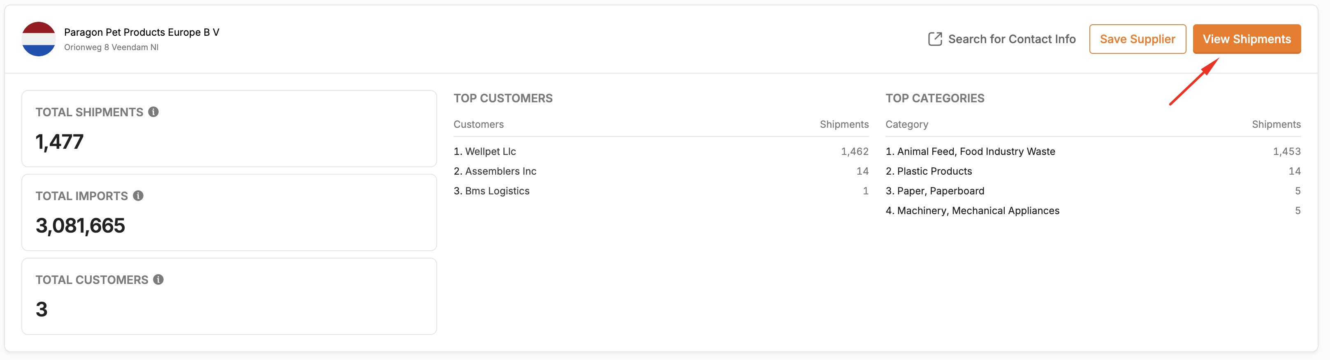This screenshot has width=1330, height=360.
Task: Click the Plastic Products category
Action: click(x=934, y=171)
